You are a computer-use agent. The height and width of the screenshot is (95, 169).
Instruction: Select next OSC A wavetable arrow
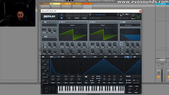click(86, 25)
